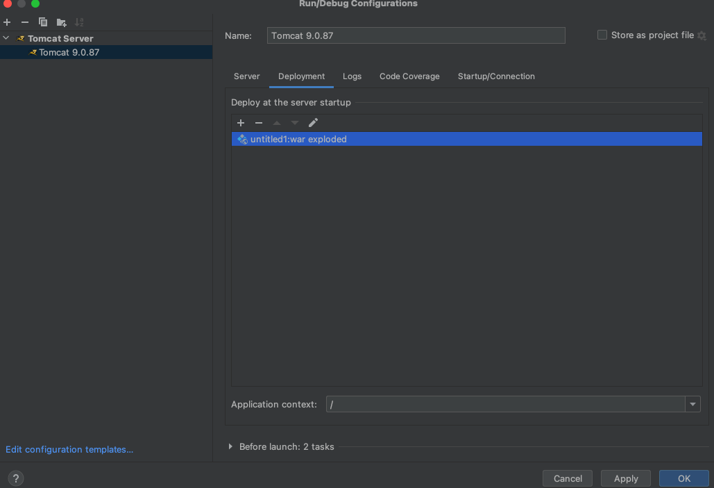Move the artifact up in the list
Screen dimensions: 714x488
click(x=276, y=123)
